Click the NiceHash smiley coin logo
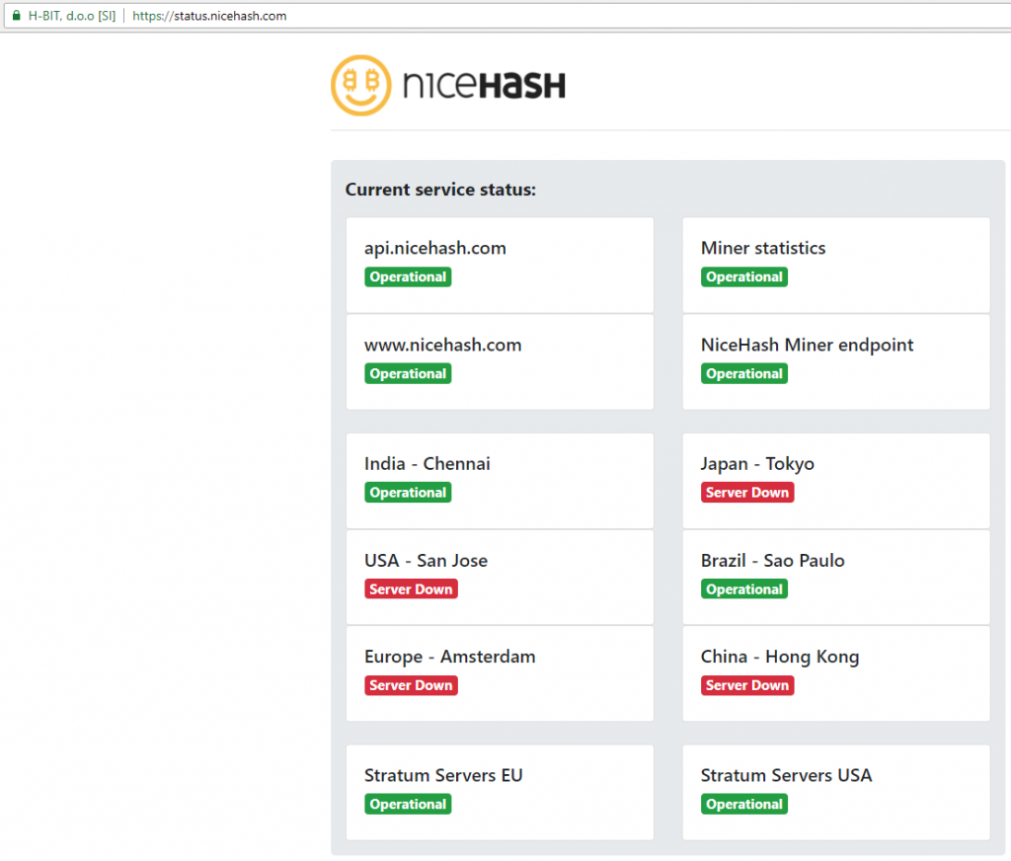1011x861 pixels. tap(360, 85)
